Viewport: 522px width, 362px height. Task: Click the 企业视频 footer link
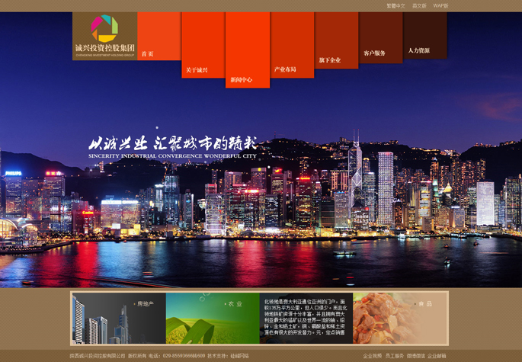pos(372,356)
